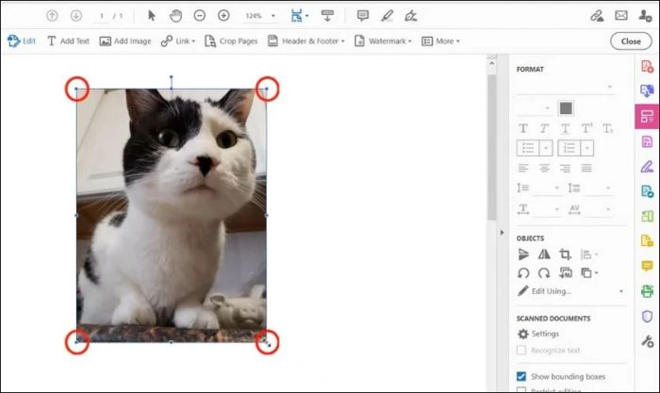Zoom in with the plus icon

point(223,16)
